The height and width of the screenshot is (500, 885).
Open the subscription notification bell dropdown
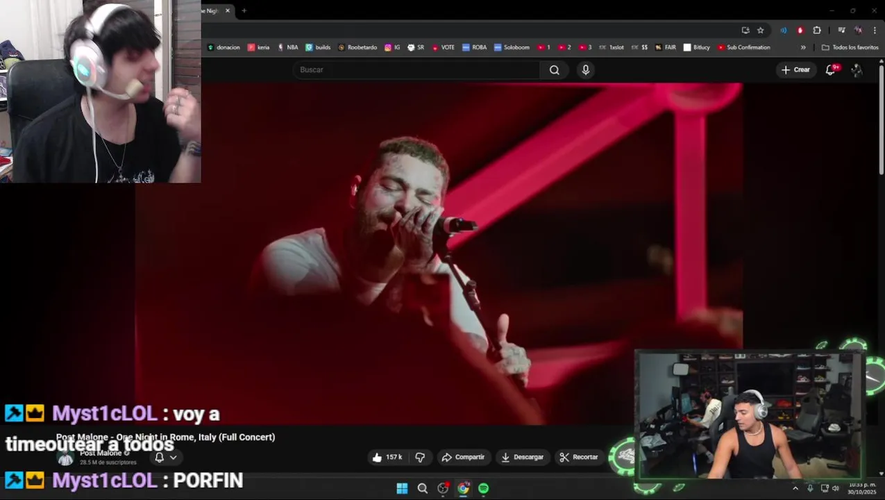[165, 457]
